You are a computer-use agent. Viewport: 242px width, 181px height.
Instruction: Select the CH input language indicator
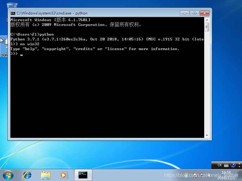(220, 165)
